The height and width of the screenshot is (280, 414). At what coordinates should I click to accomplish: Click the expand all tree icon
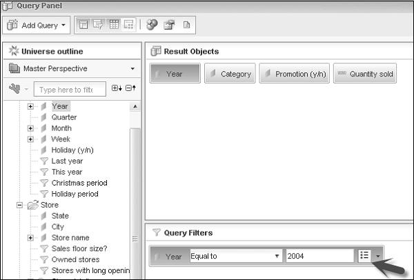pyautogui.click(x=117, y=88)
